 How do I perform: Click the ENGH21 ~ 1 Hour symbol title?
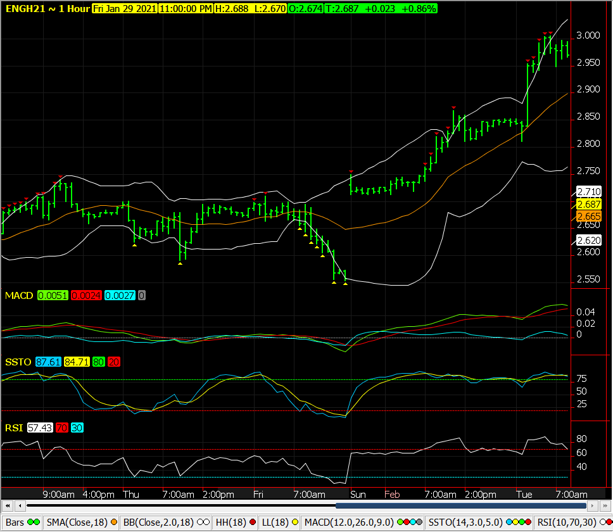[x=47, y=9]
